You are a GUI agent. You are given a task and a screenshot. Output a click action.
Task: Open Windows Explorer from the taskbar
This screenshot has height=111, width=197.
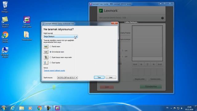22,108
